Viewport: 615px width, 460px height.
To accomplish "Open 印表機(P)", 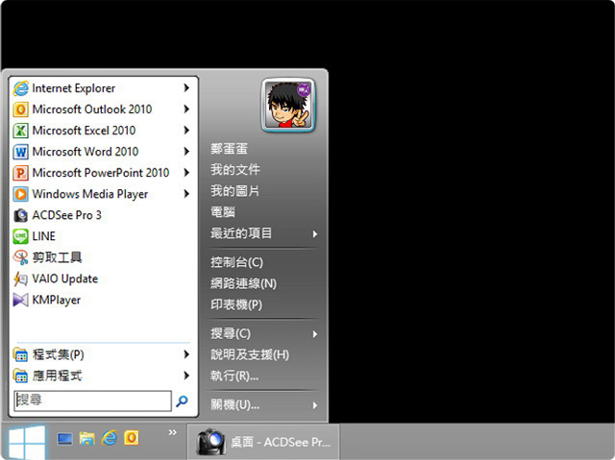I will 236,304.
